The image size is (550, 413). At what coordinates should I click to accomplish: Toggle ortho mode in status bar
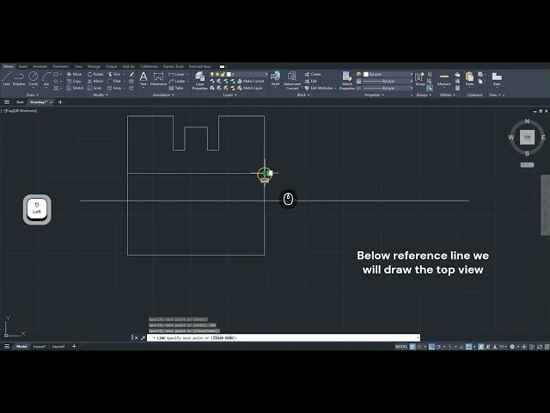(x=431, y=347)
